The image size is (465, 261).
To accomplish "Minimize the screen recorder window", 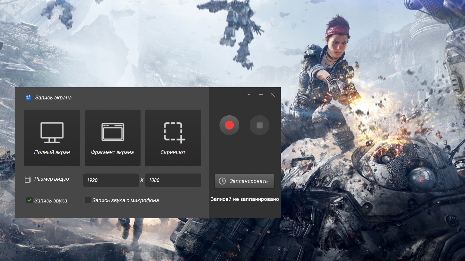I will [261, 95].
